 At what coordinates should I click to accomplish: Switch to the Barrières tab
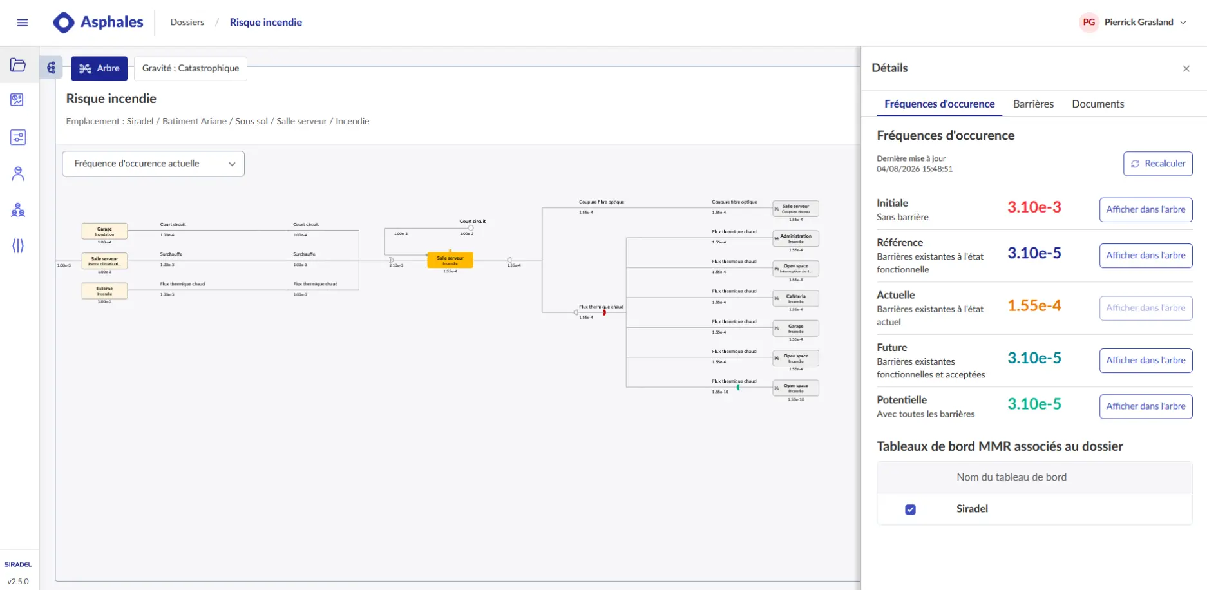click(1033, 104)
